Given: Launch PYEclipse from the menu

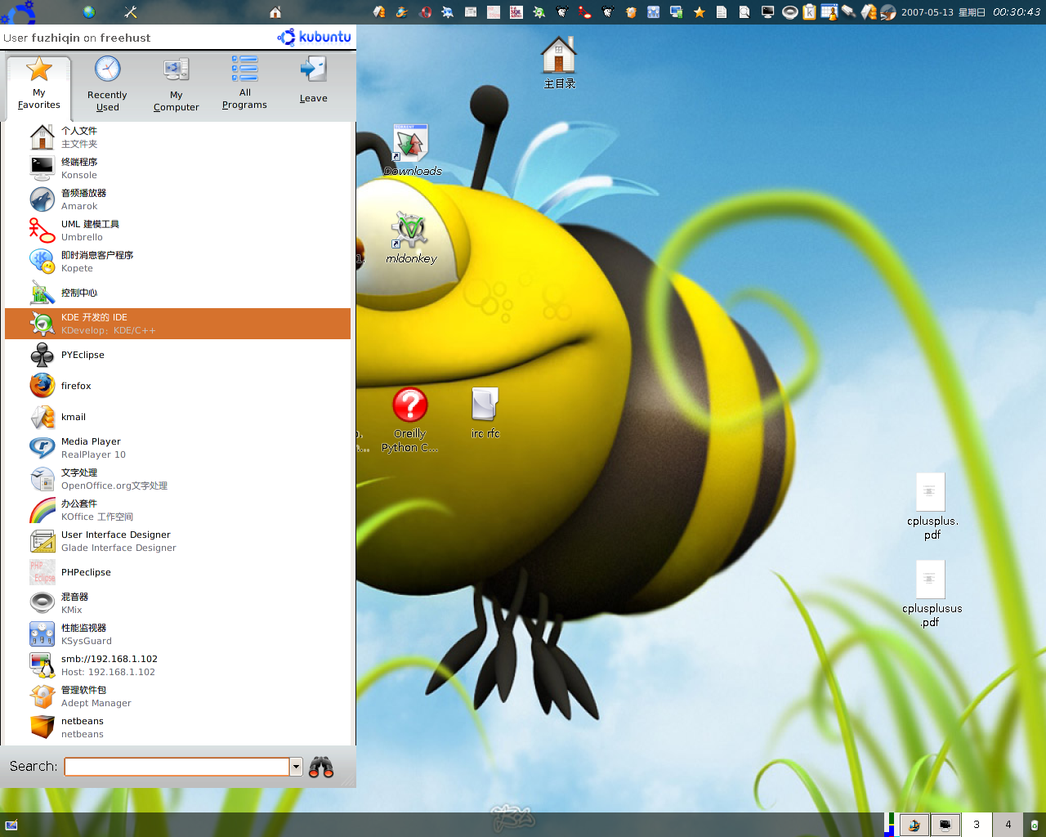Looking at the screenshot, I should point(178,355).
